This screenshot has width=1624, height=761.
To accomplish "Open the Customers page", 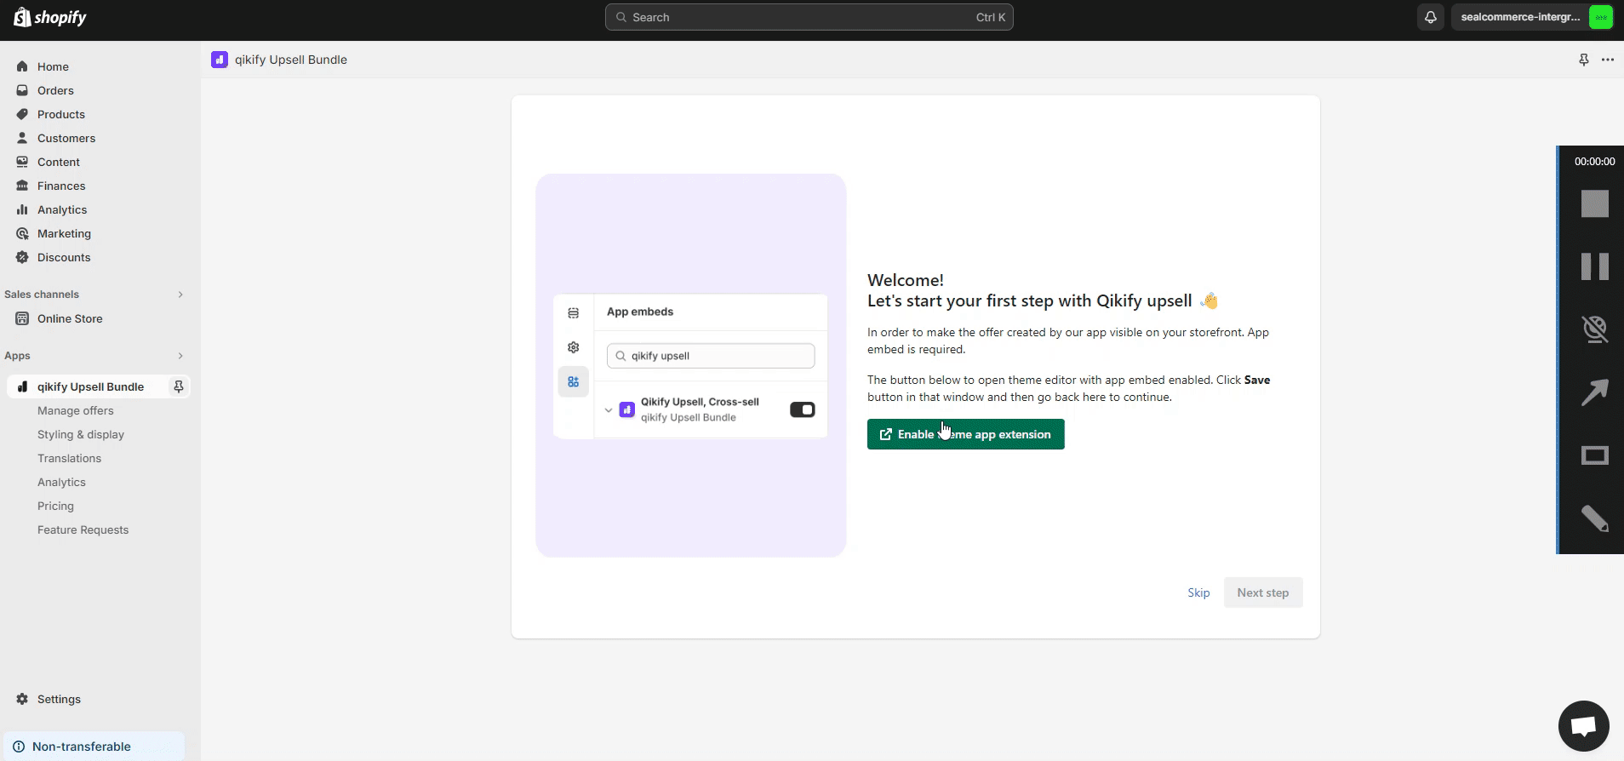I will [66, 138].
